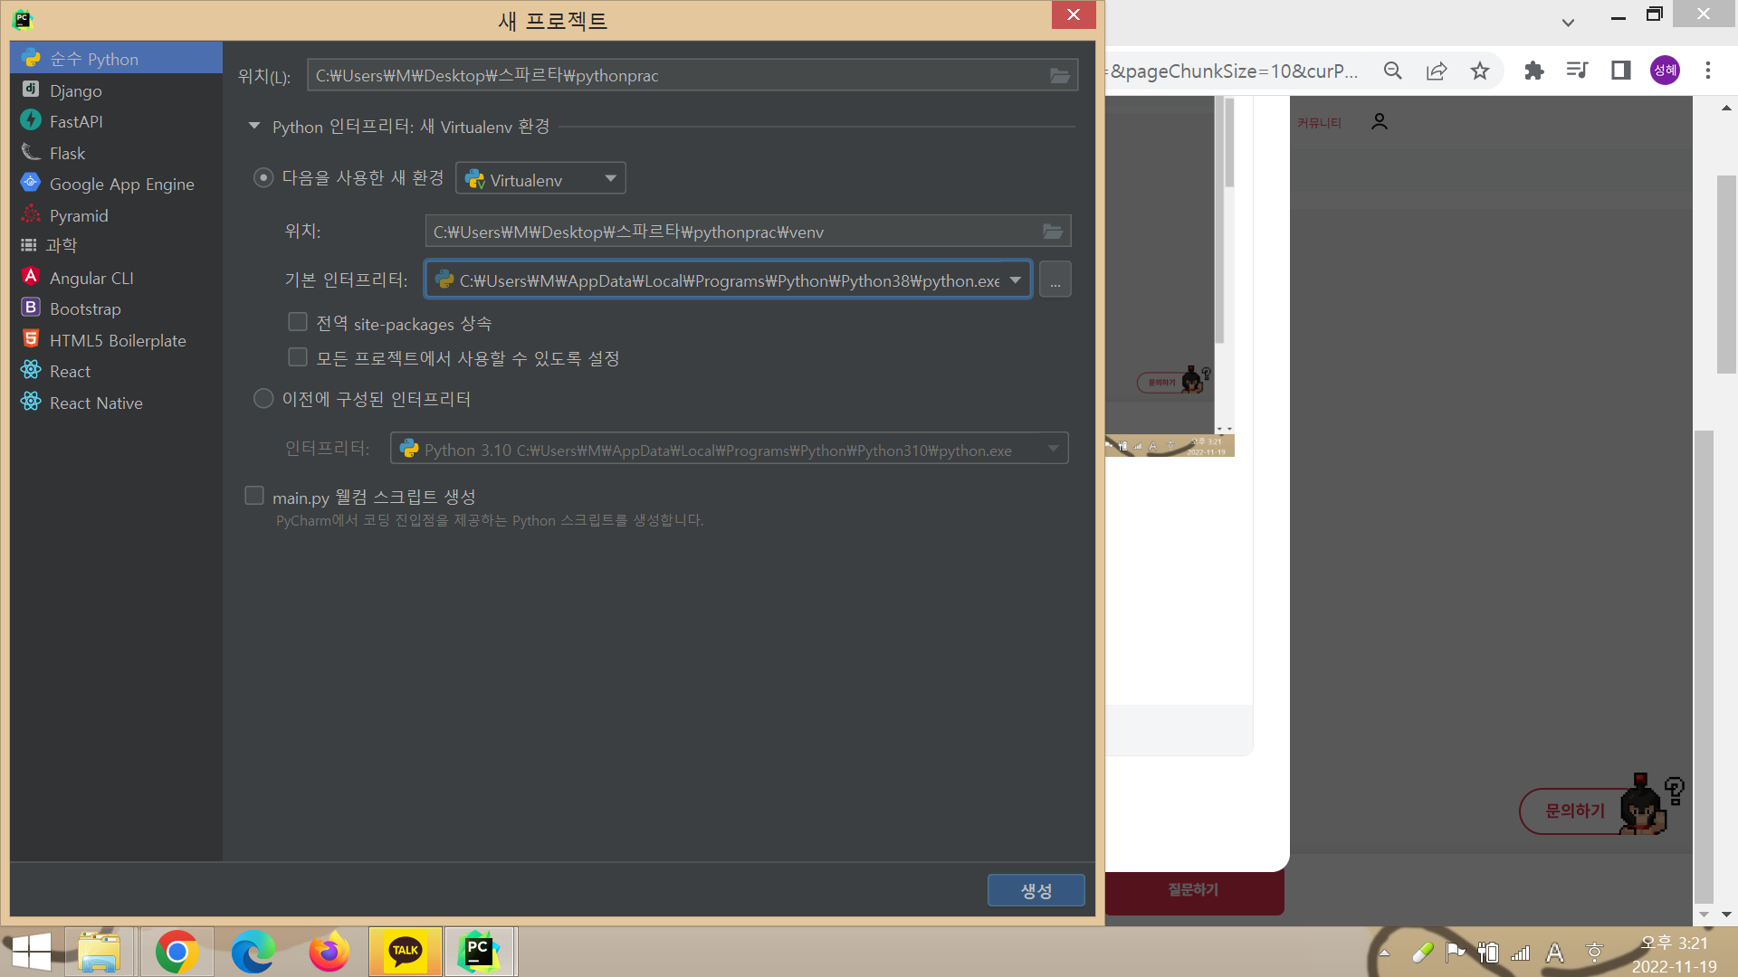Open Chrome profile 성혜 avatar

click(x=1665, y=71)
